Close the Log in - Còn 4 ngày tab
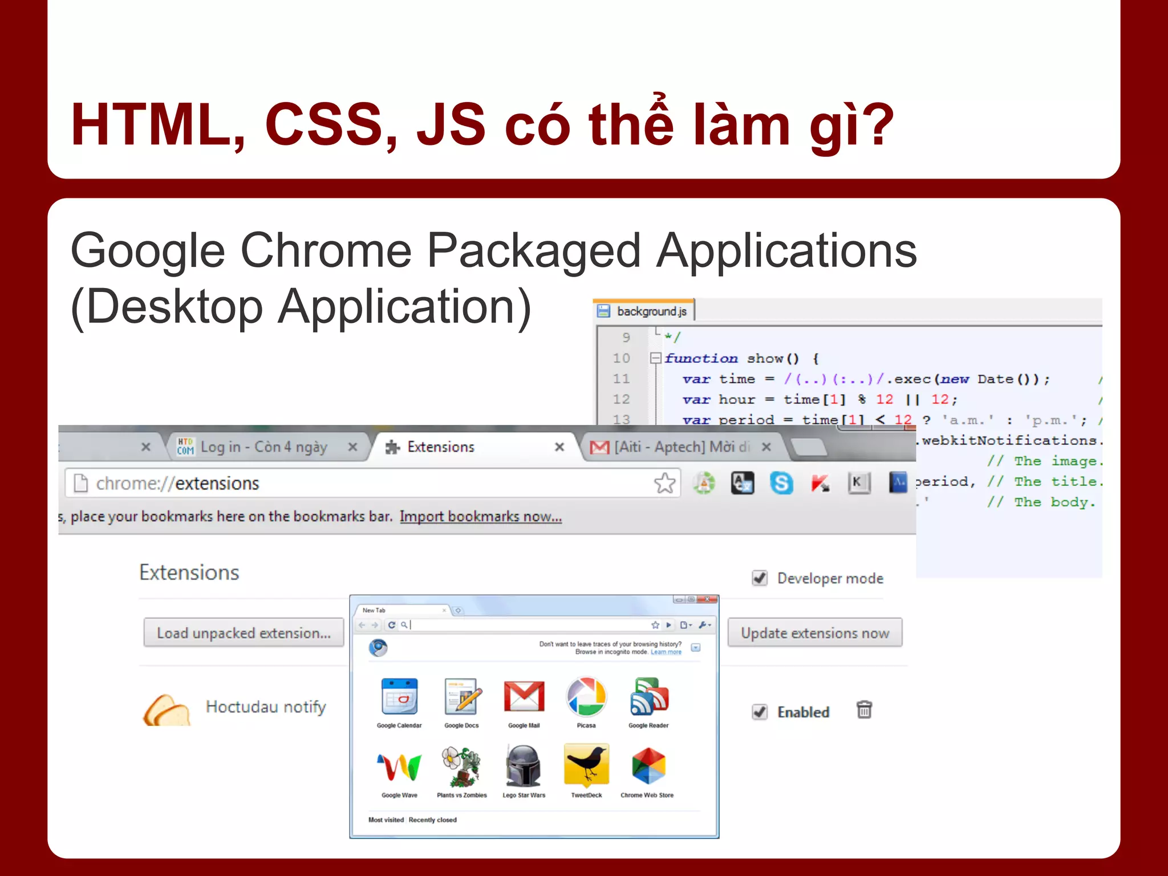The height and width of the screenshot is (876, 1168). click(352, 447)
